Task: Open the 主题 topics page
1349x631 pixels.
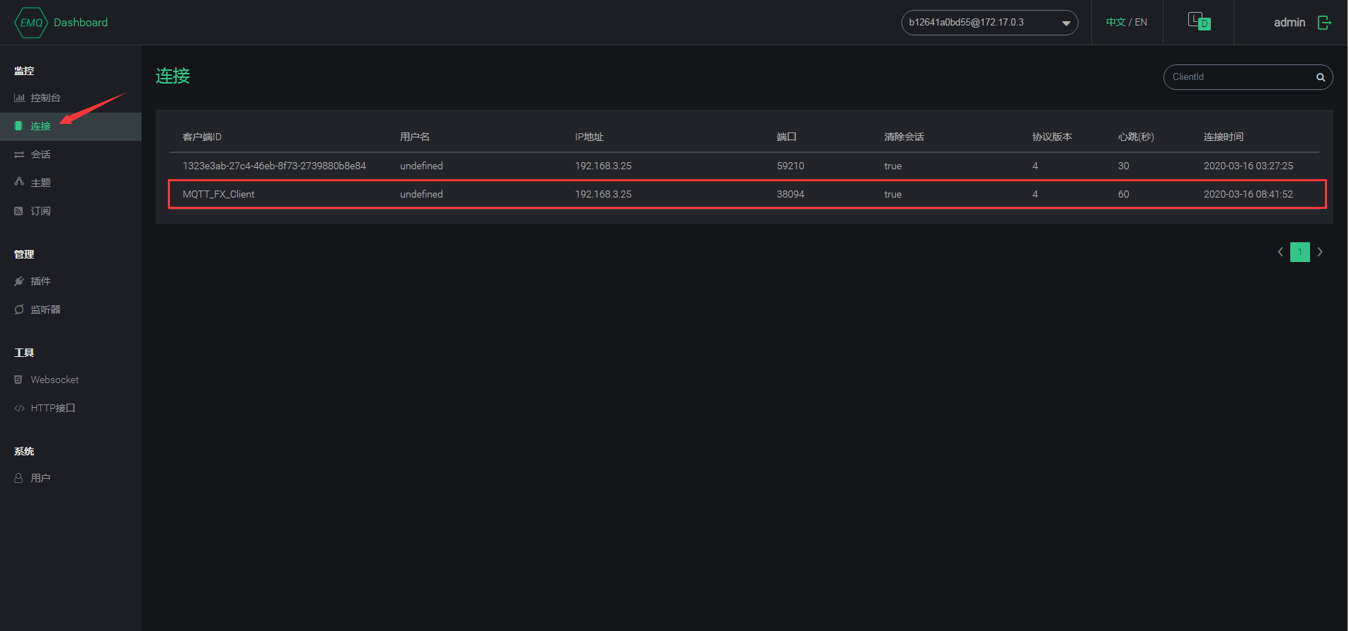Action: tap(40, 183)
